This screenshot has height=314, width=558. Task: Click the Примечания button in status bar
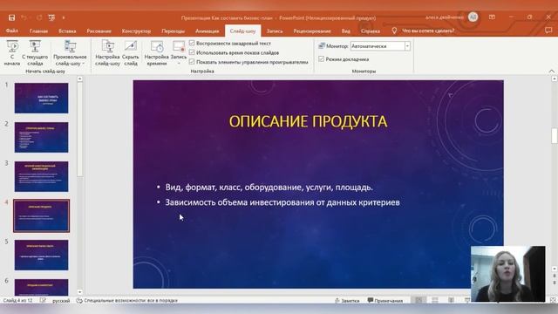pos(385,300)
